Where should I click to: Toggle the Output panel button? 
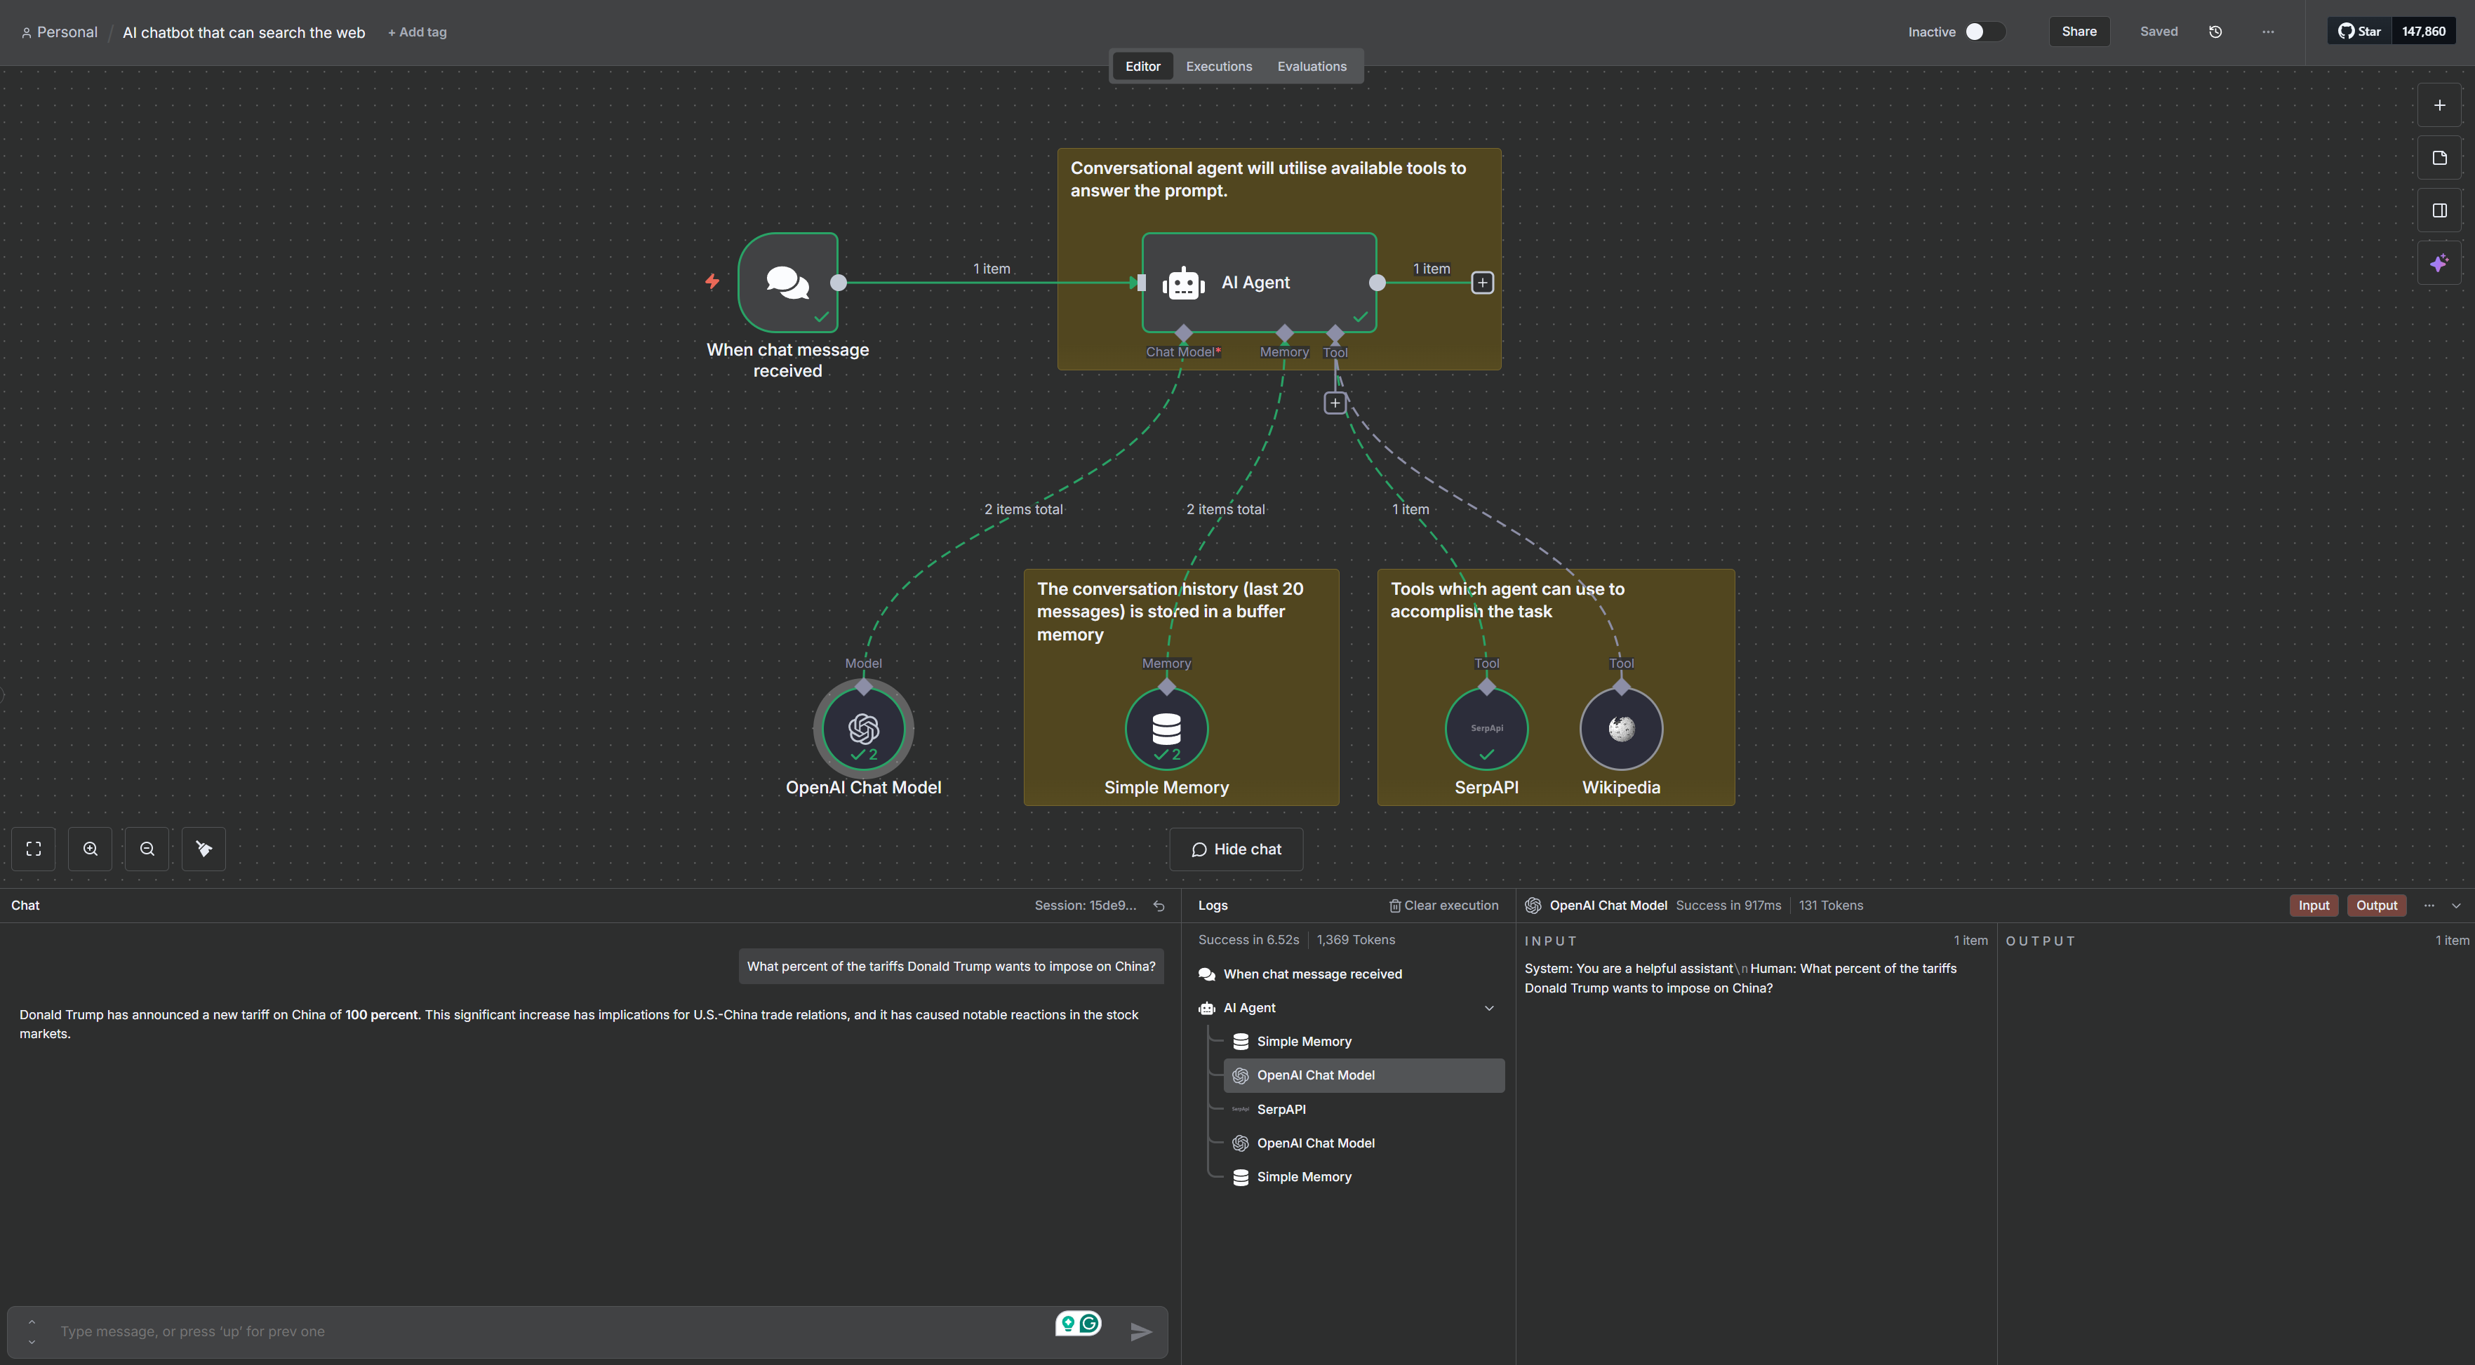click(x=2376, y=906)
